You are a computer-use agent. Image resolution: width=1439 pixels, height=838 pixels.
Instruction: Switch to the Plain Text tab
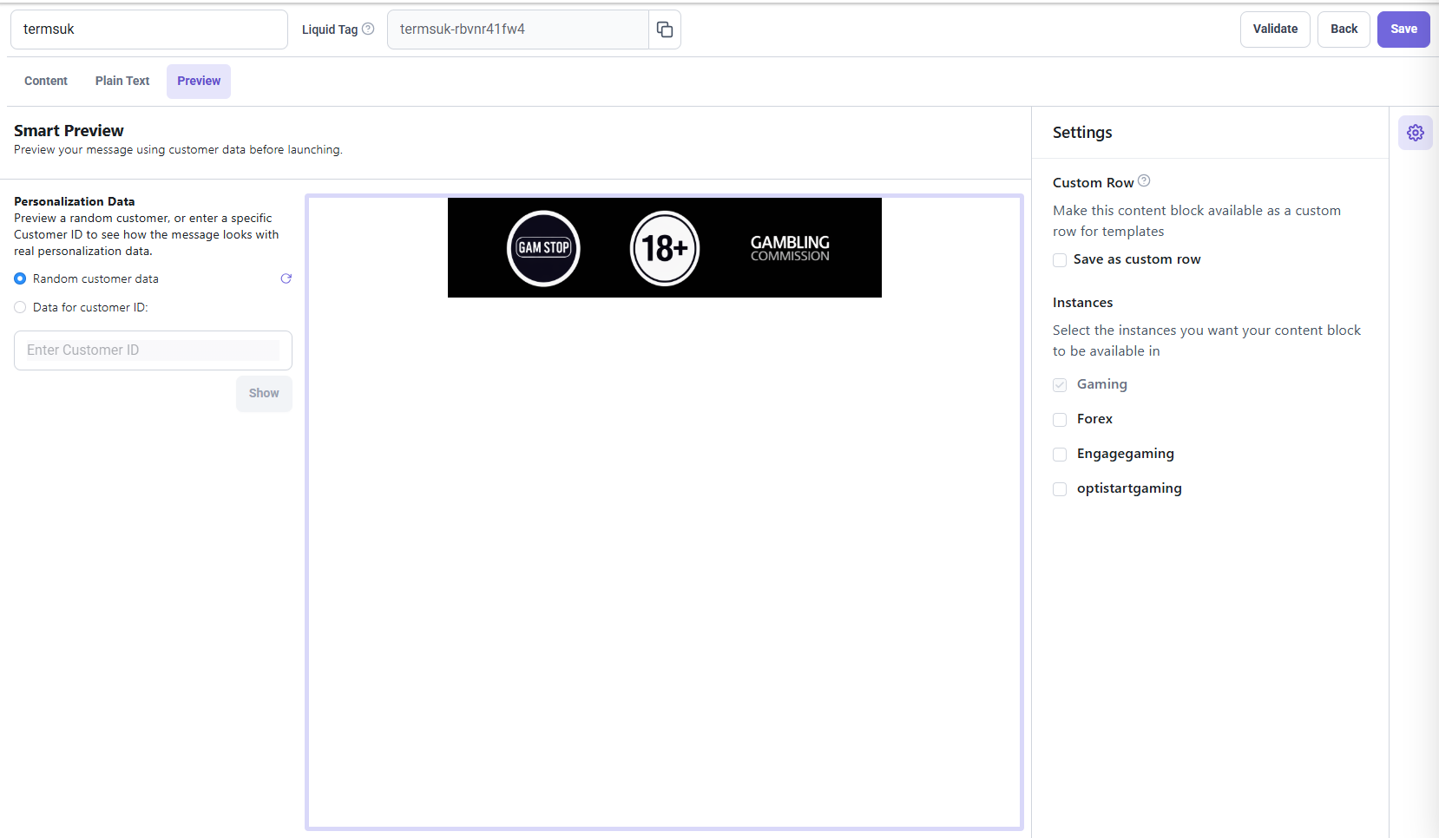click(x=122, y=81)
